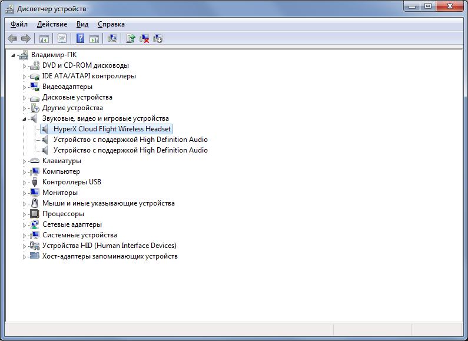Click the monitor icon beside Мониторы
468x341 pixels.
[35, 193]
